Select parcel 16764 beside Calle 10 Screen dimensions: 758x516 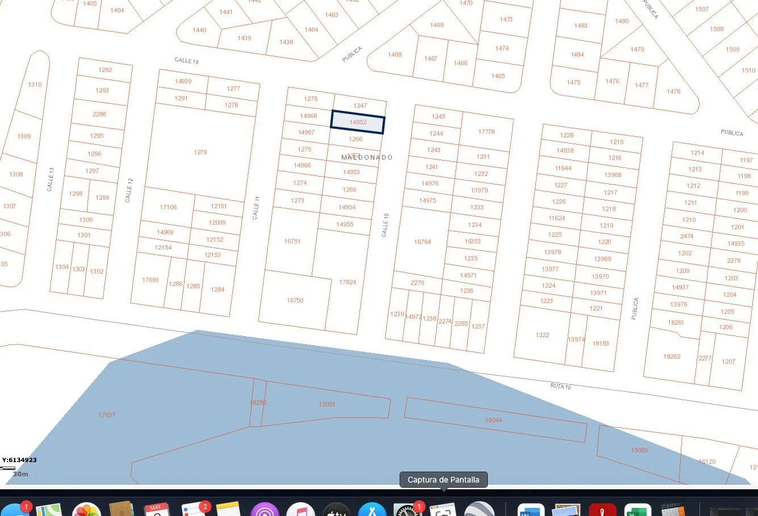coord(422,242)
